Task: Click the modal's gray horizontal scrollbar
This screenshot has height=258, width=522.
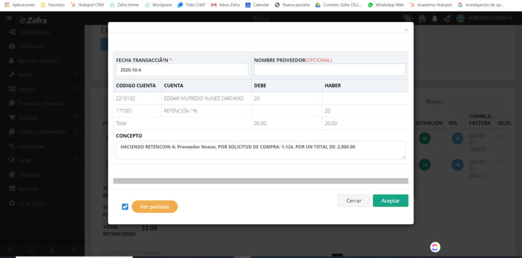Action: point(260,181)
